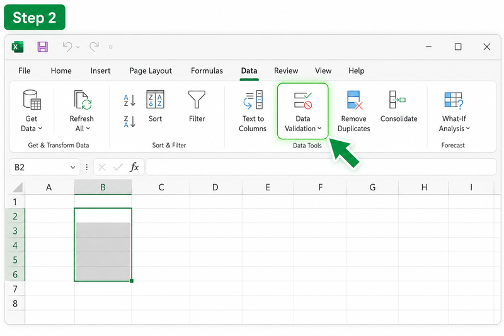504x336 pixels.
Task: Select row 5 header
Action: point(15,260)
